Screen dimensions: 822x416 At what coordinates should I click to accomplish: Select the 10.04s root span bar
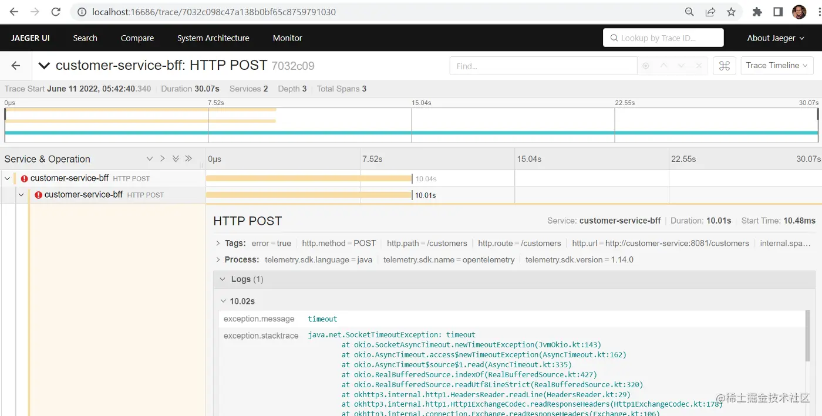coord(309,178)
